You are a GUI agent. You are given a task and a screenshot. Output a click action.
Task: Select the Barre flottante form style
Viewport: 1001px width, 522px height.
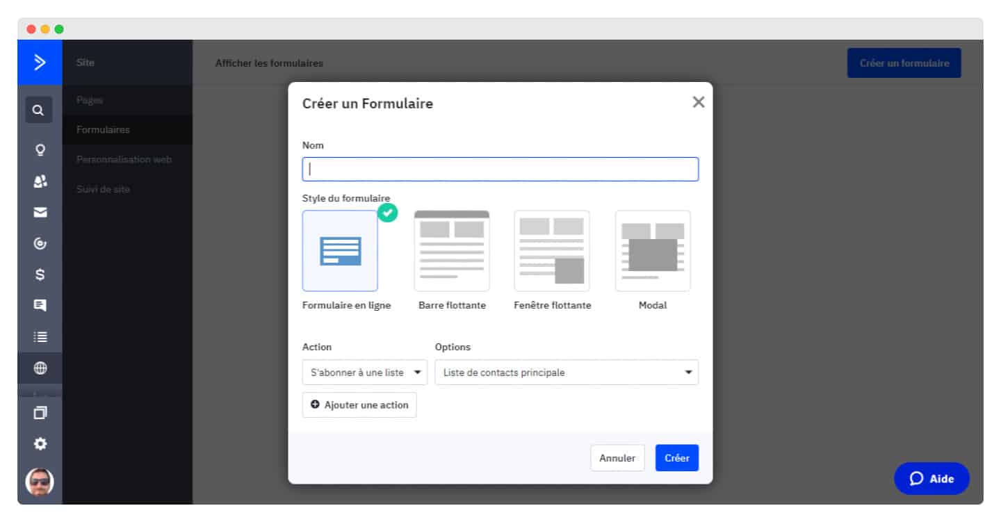click(452, 251)
